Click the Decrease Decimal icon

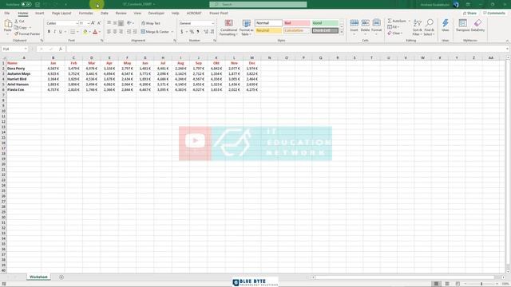212,32
